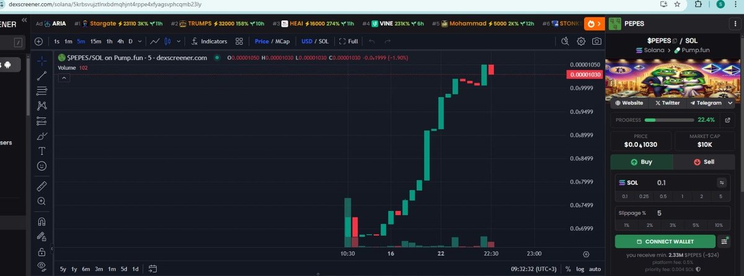Click the reset chart view icon
The height and width of the screenshot is (276, 744).
coord(586,254)
